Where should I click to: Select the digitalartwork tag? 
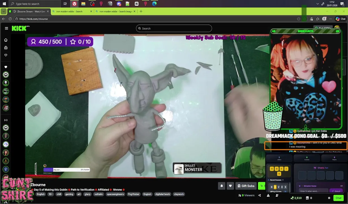[x=163, y=194]
